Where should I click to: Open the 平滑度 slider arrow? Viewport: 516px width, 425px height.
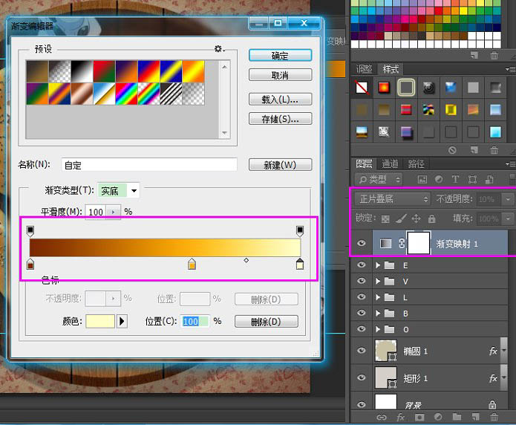113,212
